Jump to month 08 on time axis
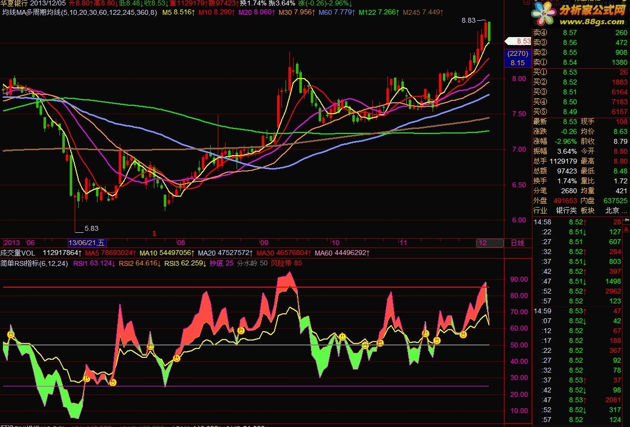Viewport: 630px width, 427px height. point(181,243)
